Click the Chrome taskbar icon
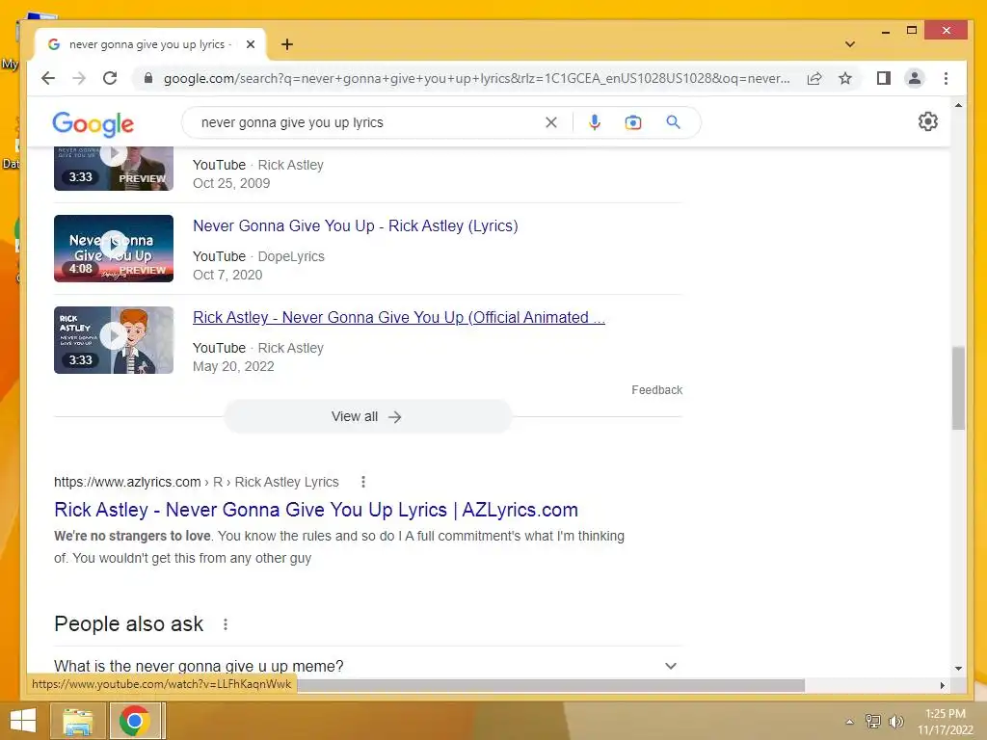987x740 pixels. coord(135,721)
